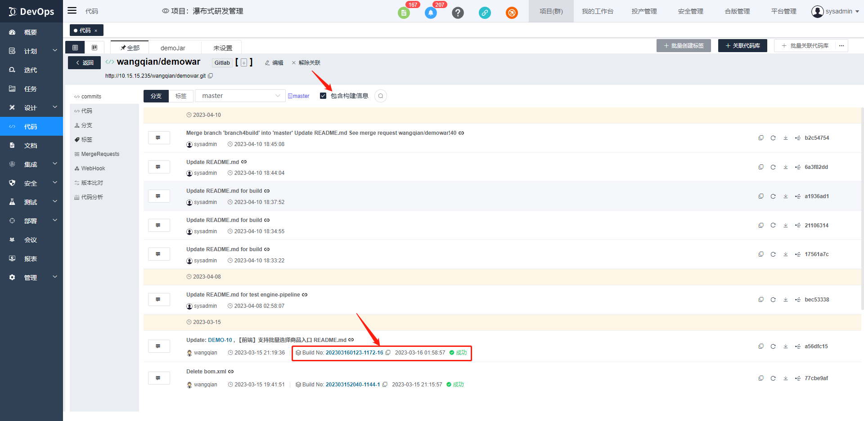Copy the repository git URL

click(x=211, y=76)
